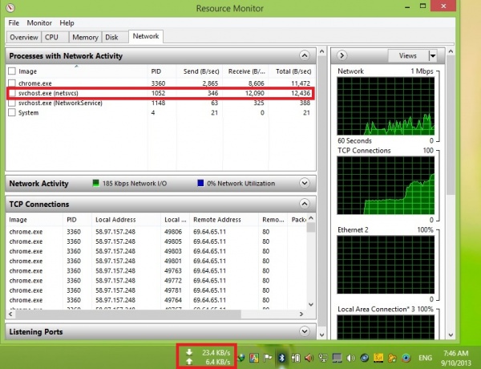This screenshot has width=481, height=369.
Task: Click the download speed arrow in the taskbar meter
Action: pyautogui.click(x=189, y=352)
